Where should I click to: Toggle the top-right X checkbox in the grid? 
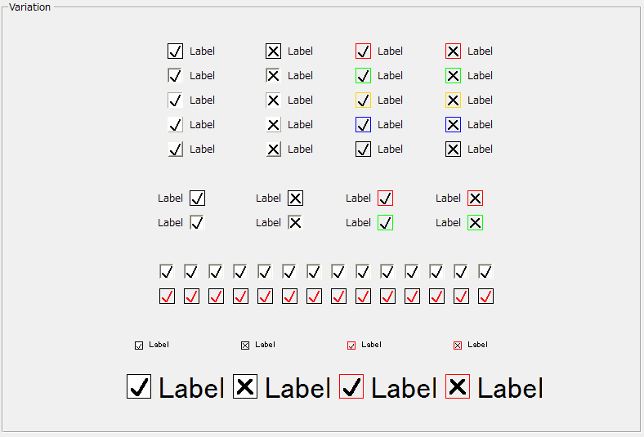[453, 51]
